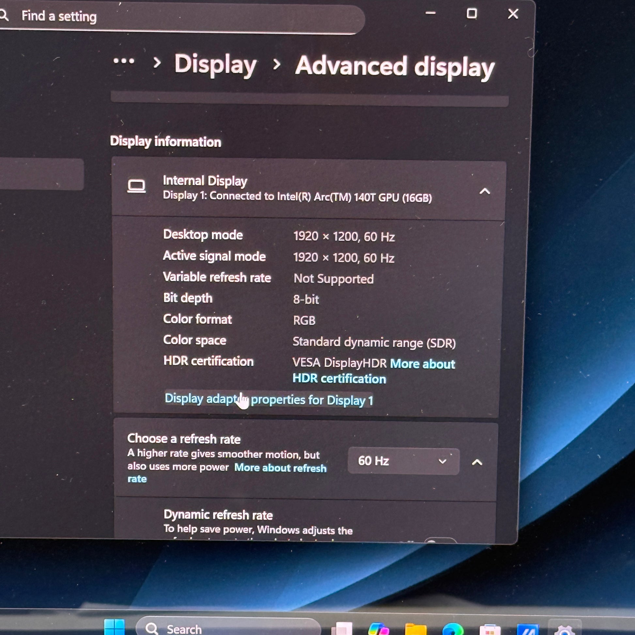Follow the More about refresh rate link
This screenshot has width=635, height=635.
coord(280,468)
